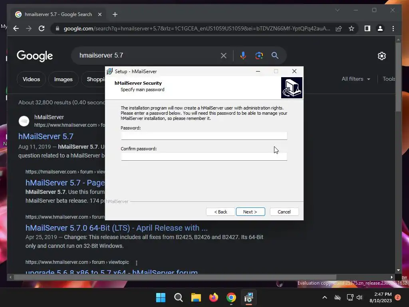
Task: Click the address bar URL
Action: 197,28
